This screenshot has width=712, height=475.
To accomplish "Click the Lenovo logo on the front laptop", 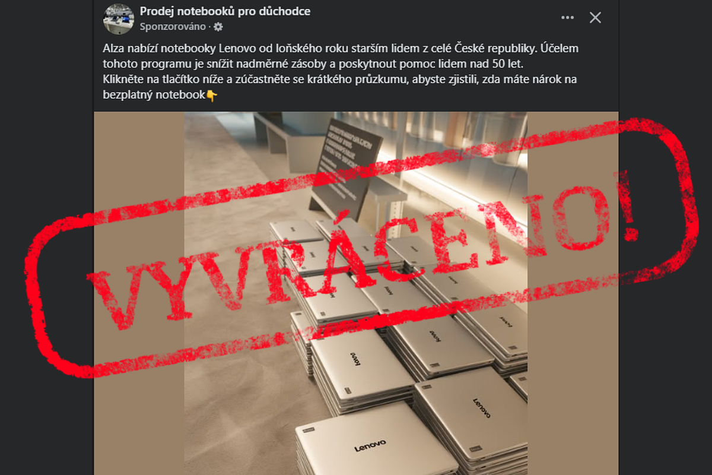I will 370,445.
